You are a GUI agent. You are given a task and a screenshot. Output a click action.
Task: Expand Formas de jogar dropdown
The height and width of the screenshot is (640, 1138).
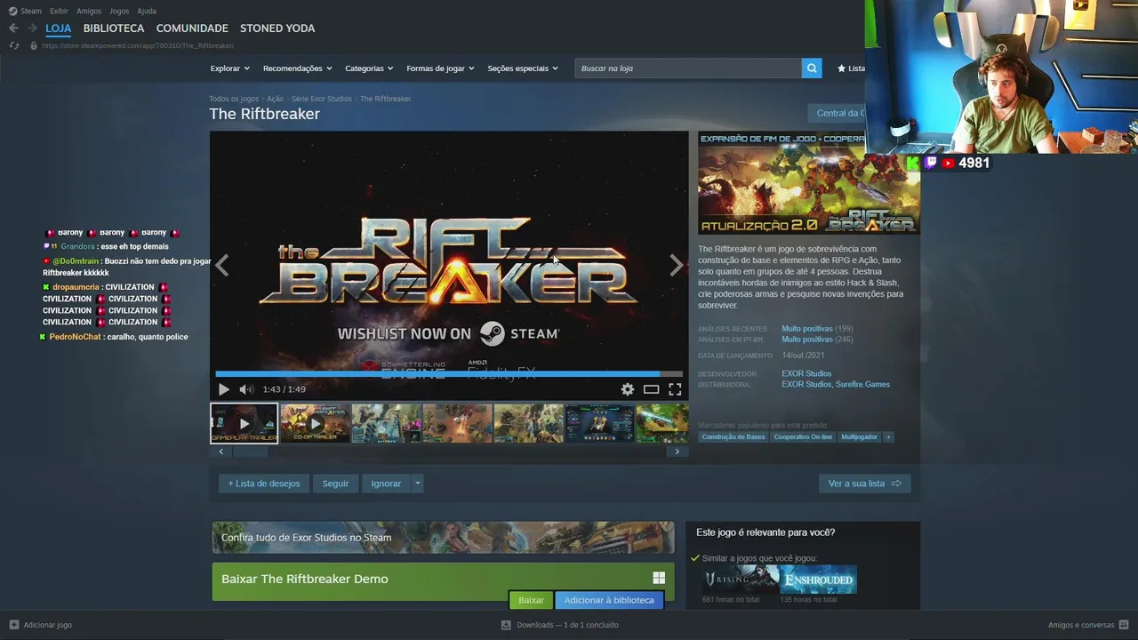pyautogui.click(x=440, y=68)
